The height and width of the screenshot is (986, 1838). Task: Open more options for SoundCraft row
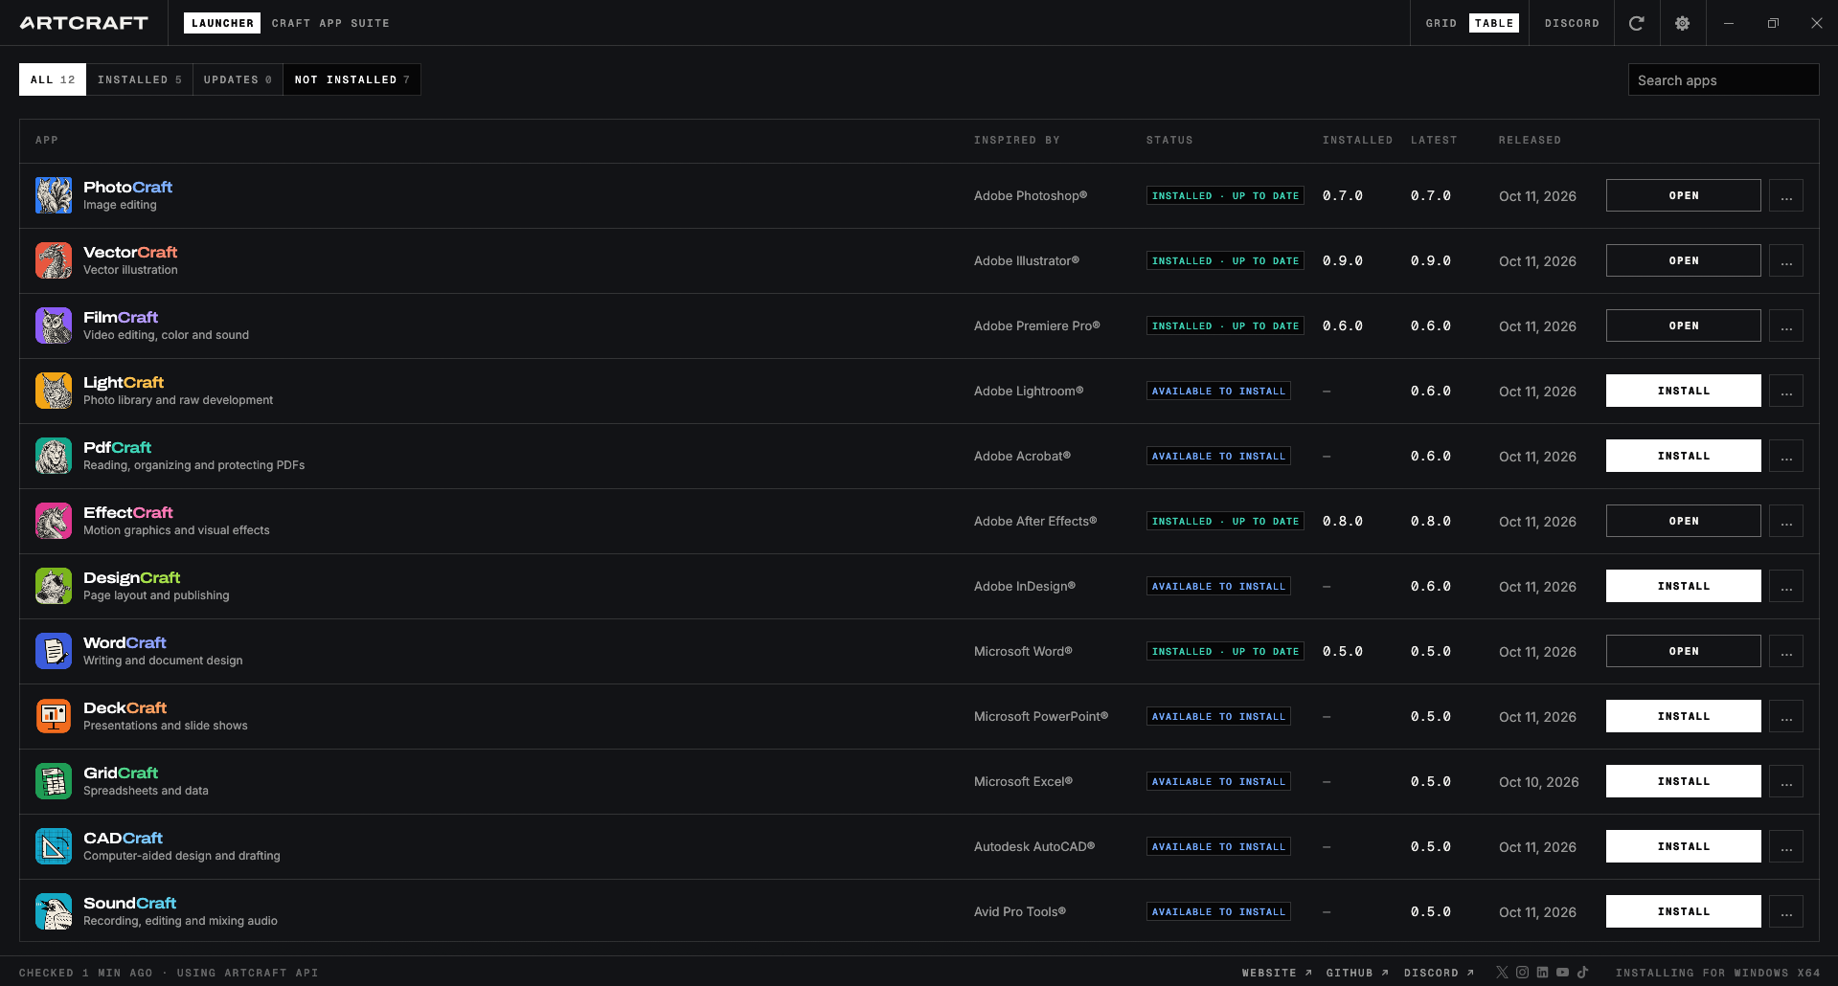pos(1786,911)
